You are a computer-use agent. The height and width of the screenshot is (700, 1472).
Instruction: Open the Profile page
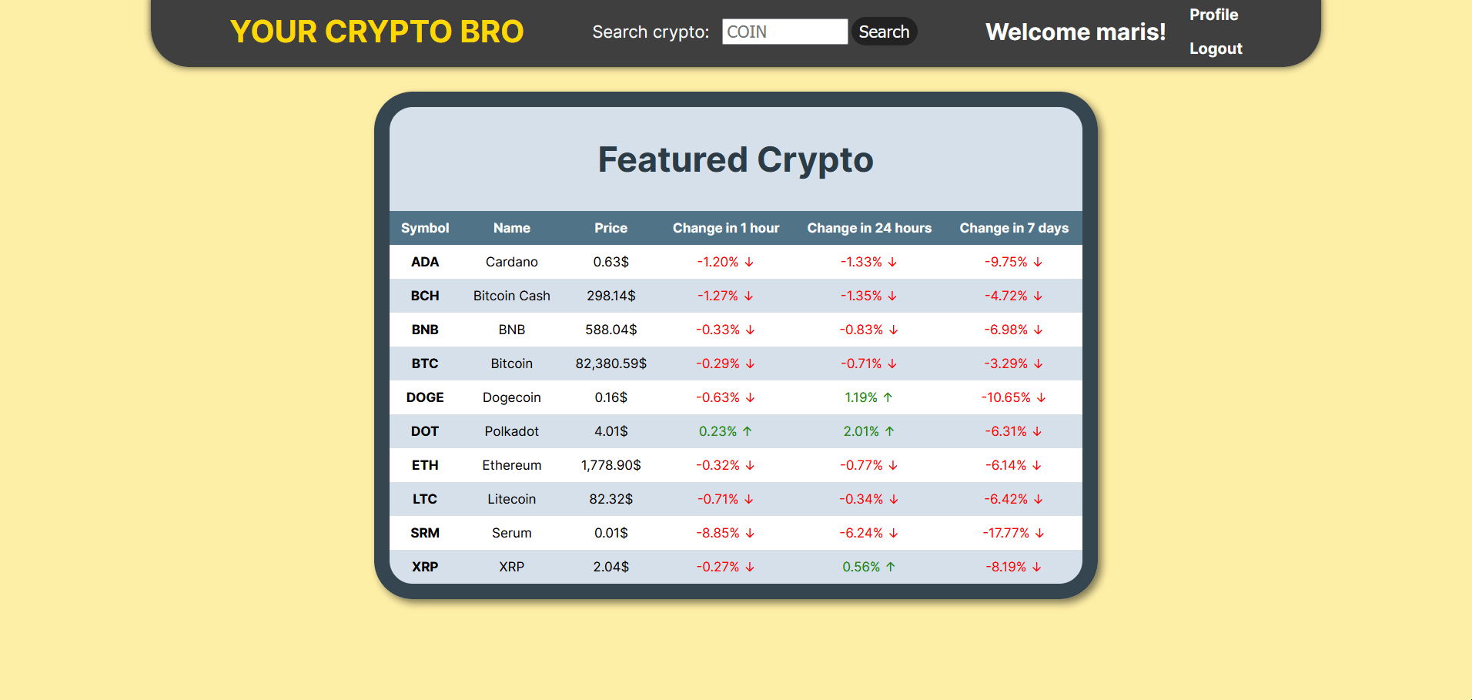(x=1213, y=14)
